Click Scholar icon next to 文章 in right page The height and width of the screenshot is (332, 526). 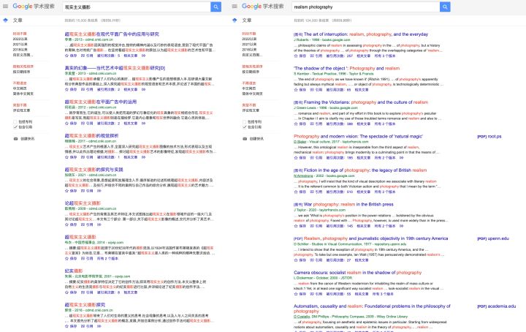click(x=235, y=20)
